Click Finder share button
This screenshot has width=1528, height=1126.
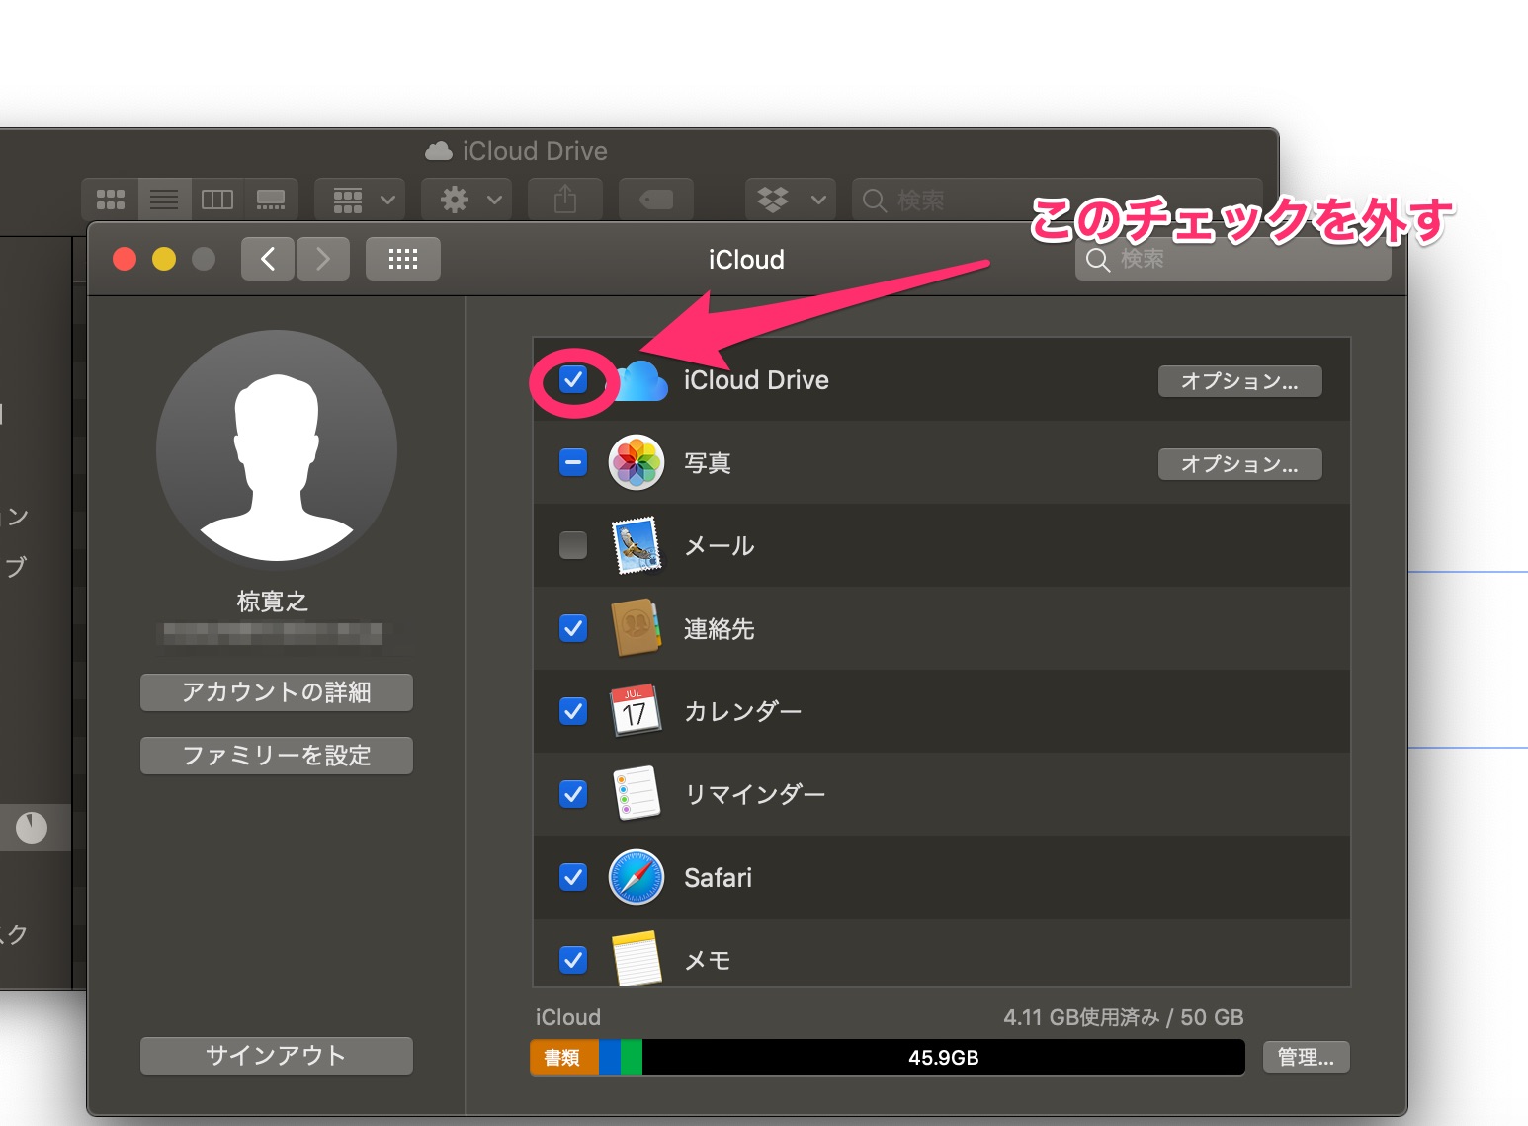pyautogui.click(x=565, y=200)
